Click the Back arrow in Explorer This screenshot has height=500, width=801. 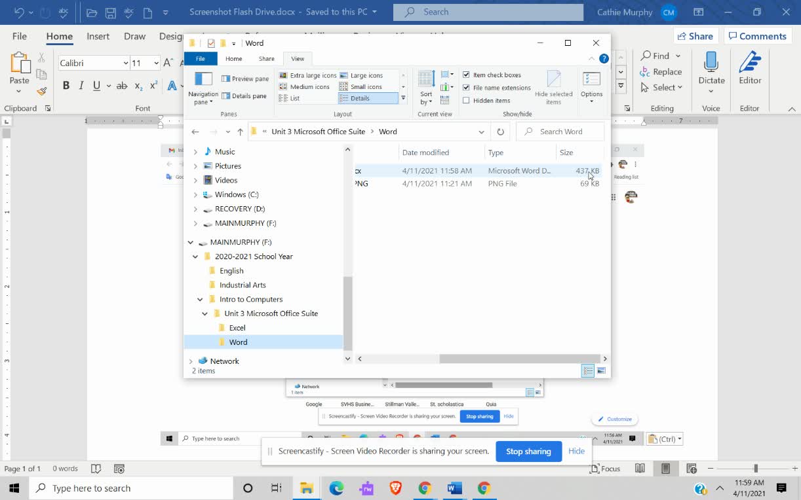(195, 132)
